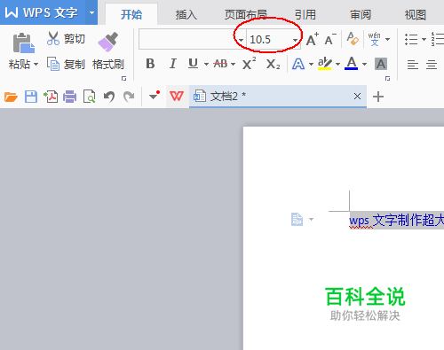Image resolution: width=444 pixels, height=350 pixels.
Task: Toggle superscript X² formatting
Action: point(250,64)
